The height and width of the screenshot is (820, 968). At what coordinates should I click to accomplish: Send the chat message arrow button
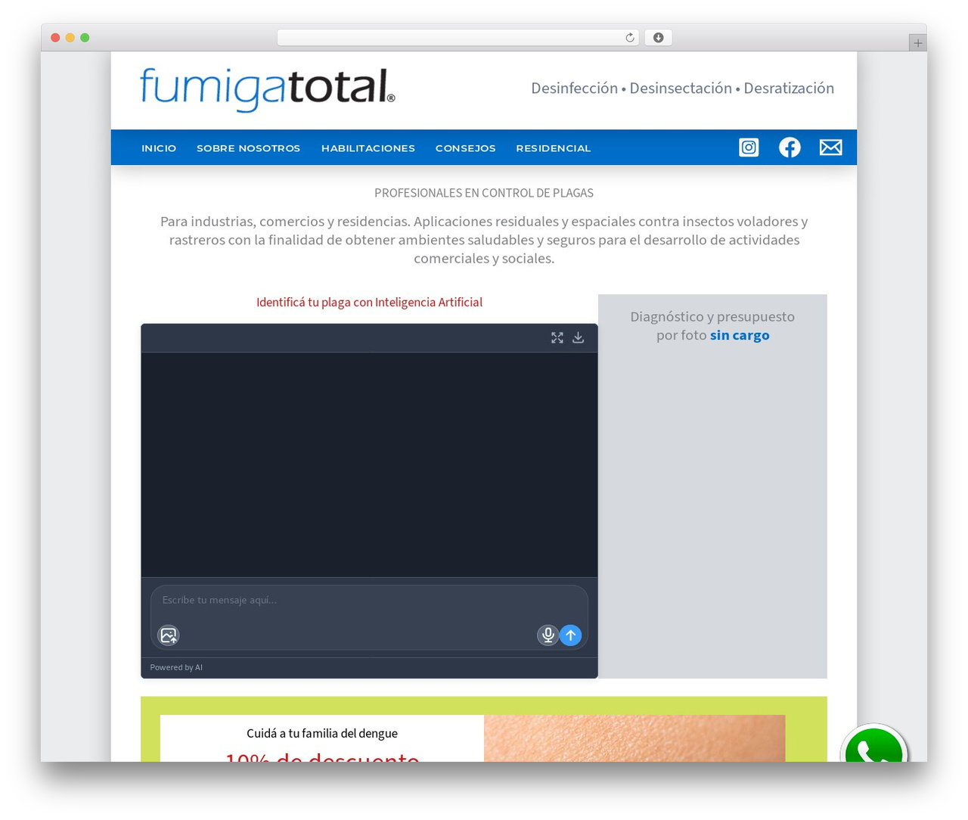(x=570, y=635)
